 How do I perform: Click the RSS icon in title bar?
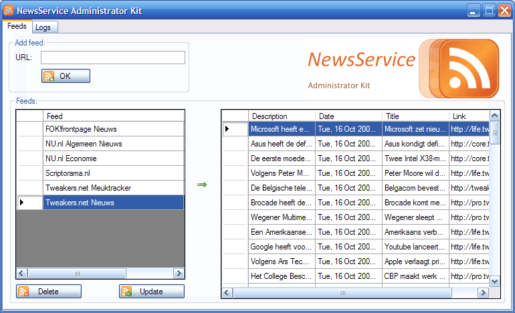point(9,11)
